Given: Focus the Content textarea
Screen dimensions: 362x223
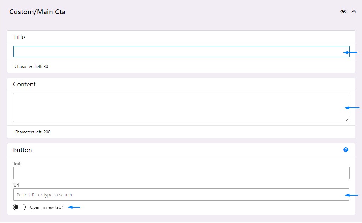Looking at the screenshot, I should 181,108.
